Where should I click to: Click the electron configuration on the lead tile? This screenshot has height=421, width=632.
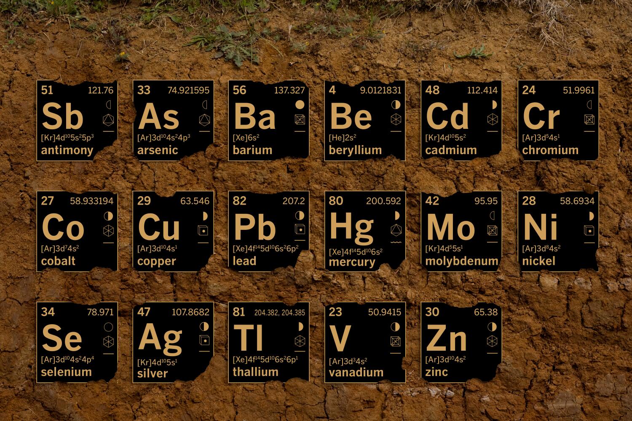pyautogui.click(x=265, y=248)
